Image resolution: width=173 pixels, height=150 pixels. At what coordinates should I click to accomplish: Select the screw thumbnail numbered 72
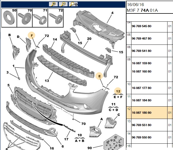(56, 18)
